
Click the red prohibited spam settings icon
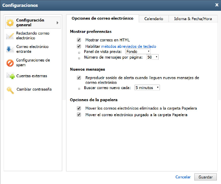coord(10,63)
